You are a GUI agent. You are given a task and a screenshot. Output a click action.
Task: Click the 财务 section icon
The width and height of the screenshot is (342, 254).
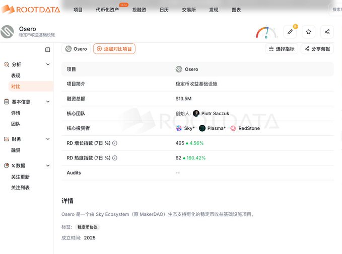click(x=7, y=139)
